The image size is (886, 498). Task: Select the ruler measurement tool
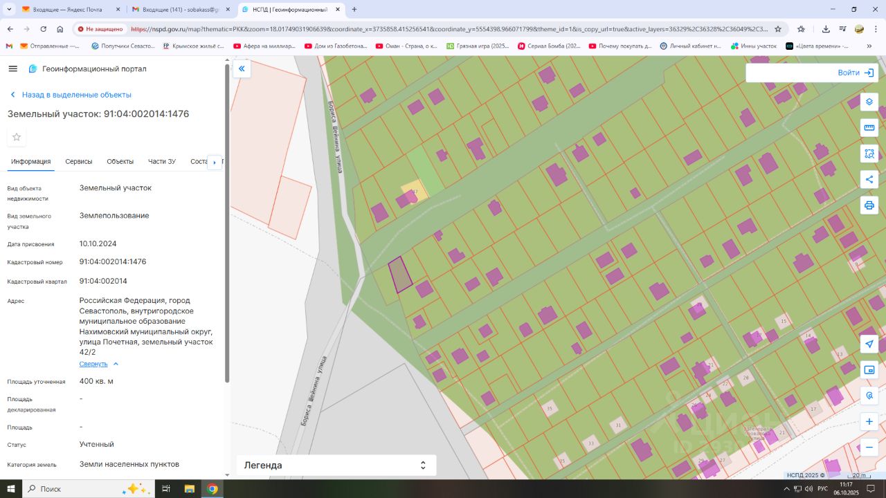[x=869, y=127]
